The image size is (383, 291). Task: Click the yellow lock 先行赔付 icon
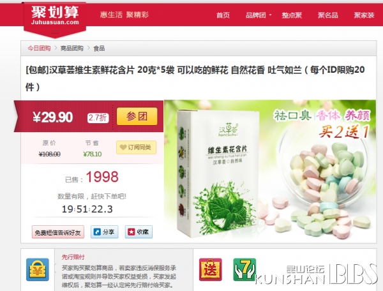[38, 269]
